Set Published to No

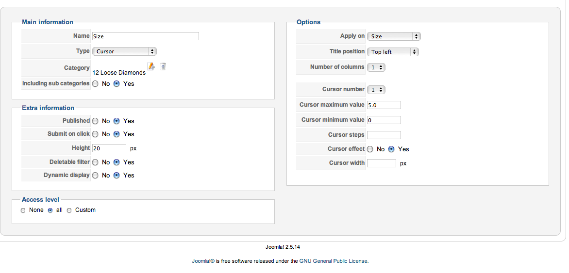coord(95,121)
